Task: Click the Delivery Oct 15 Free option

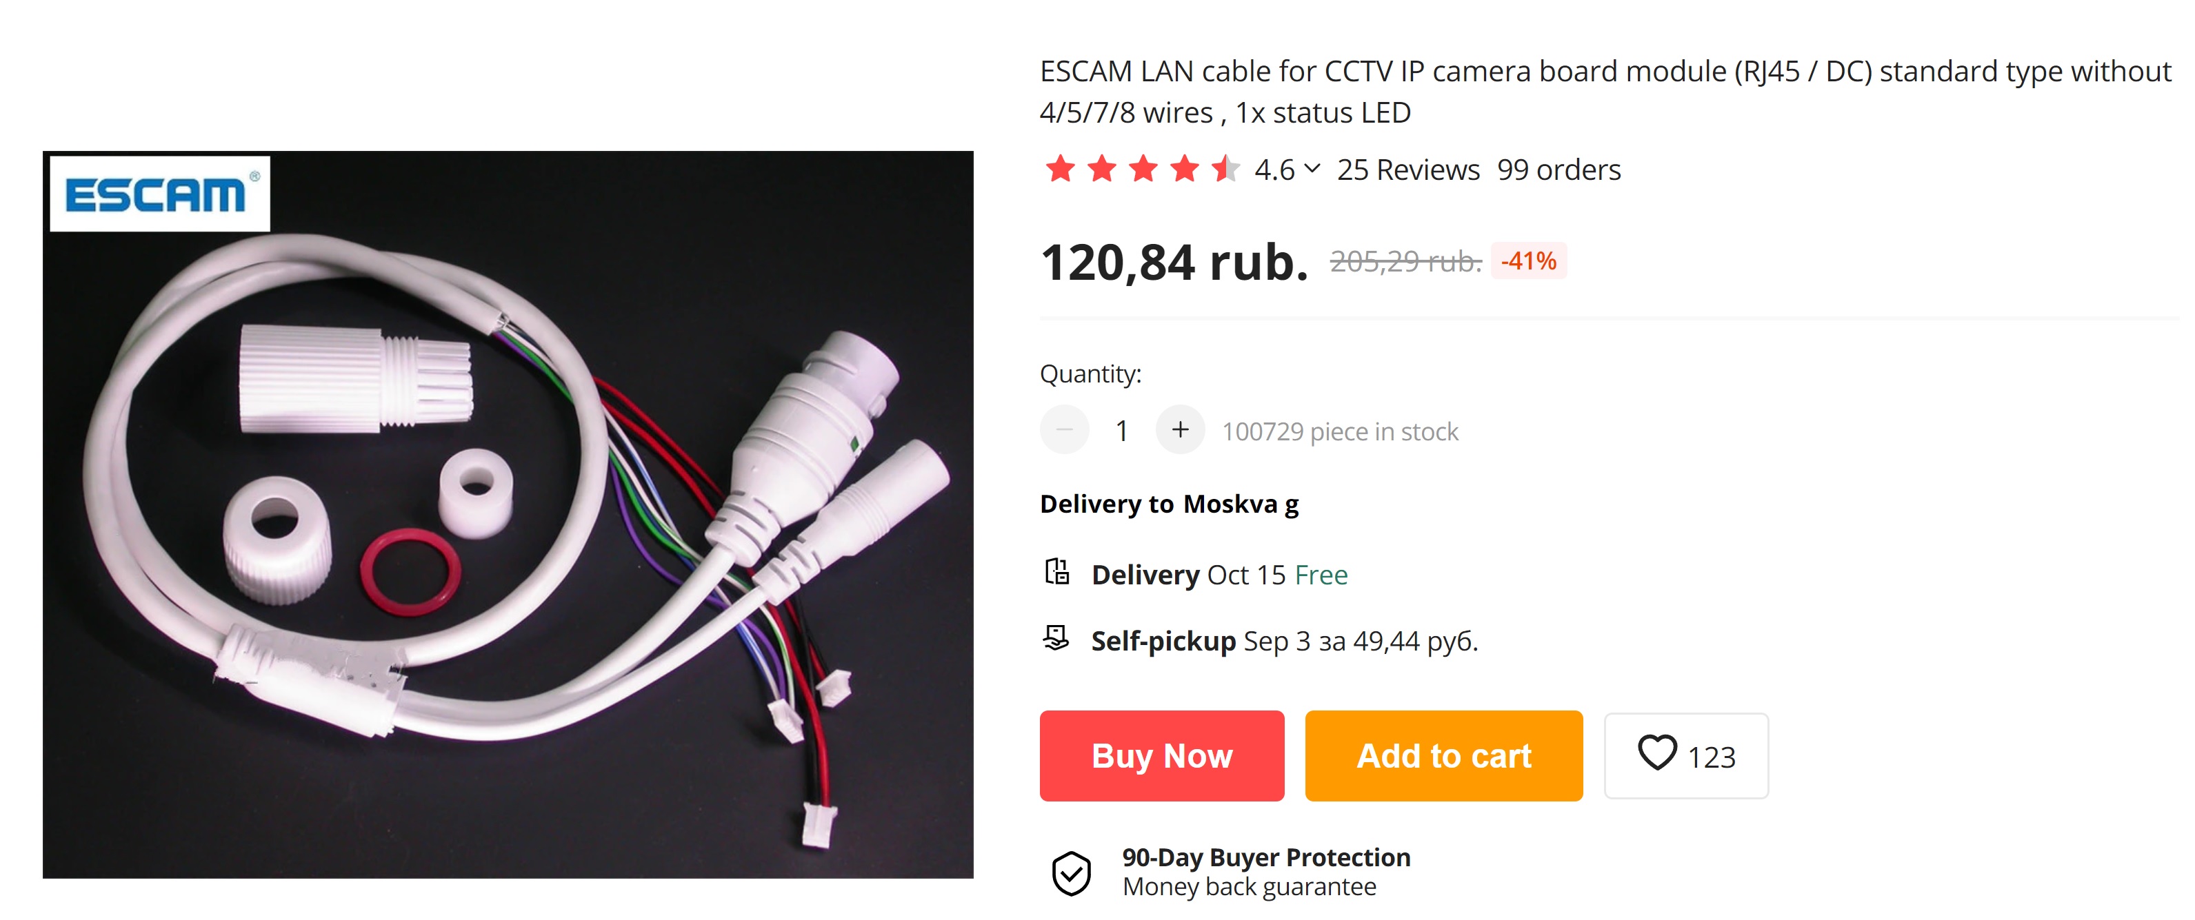Action: (1219, 575)
